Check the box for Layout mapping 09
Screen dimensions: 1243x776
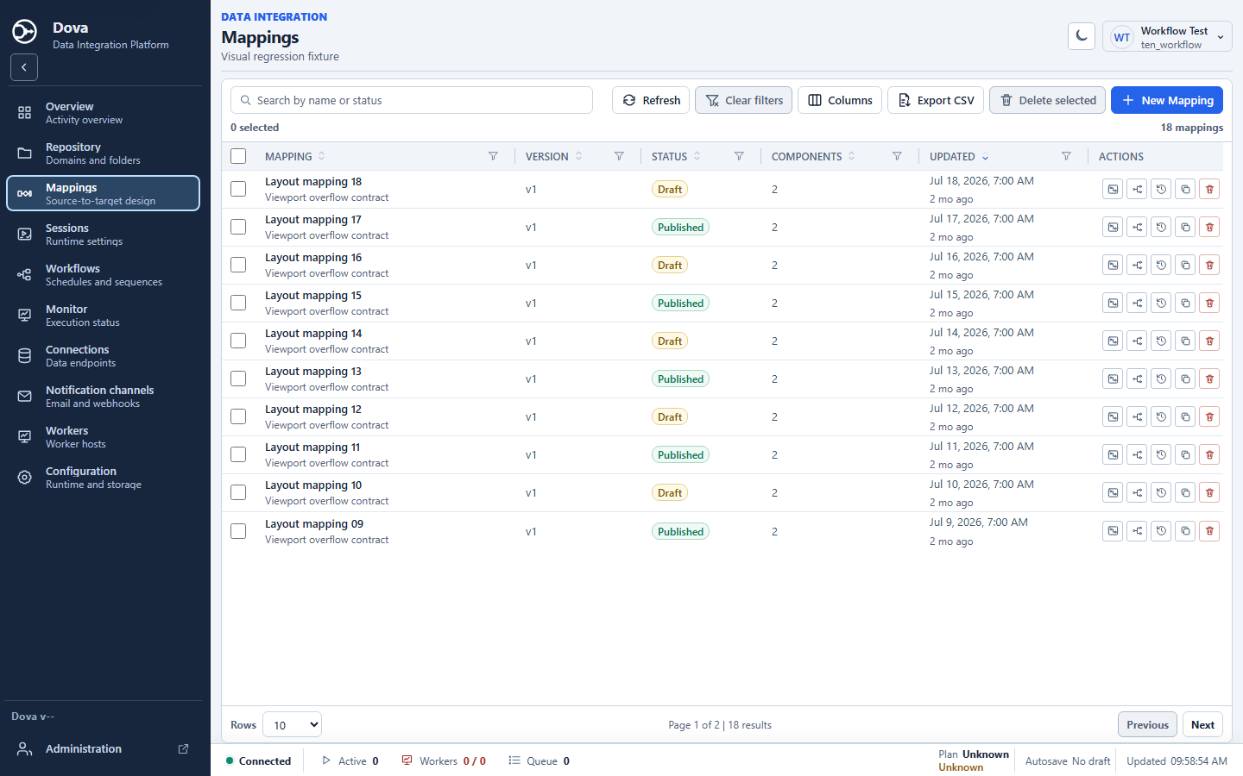pos(238,531)
